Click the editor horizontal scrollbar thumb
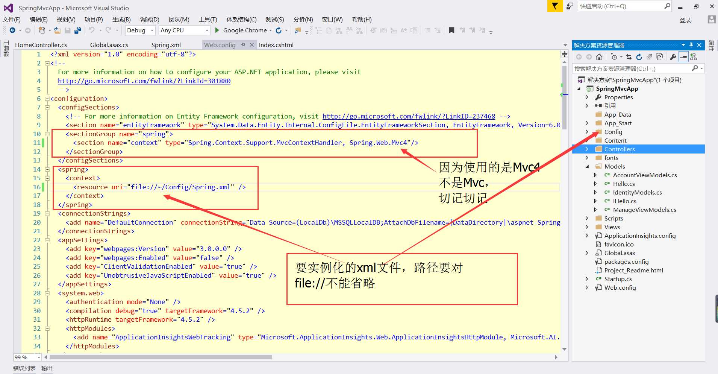 click(161, 357)
